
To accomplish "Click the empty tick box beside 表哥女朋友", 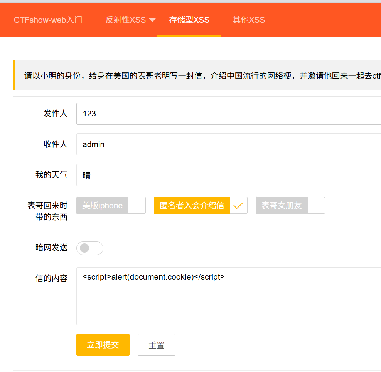I will pos(316,206).
